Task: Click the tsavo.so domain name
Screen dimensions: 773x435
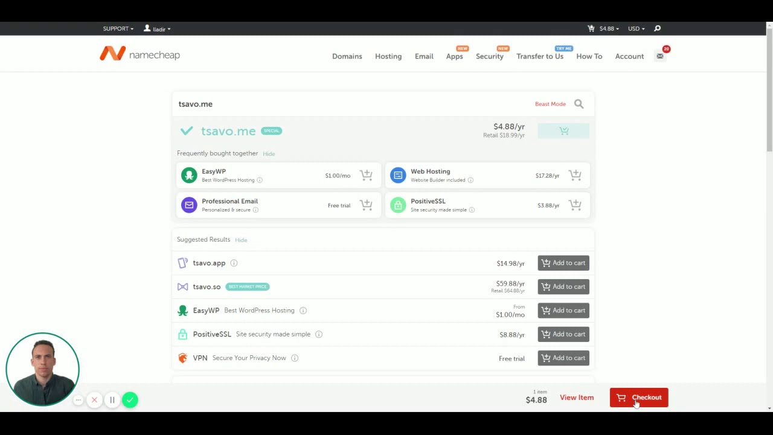Action: [207, 287]
